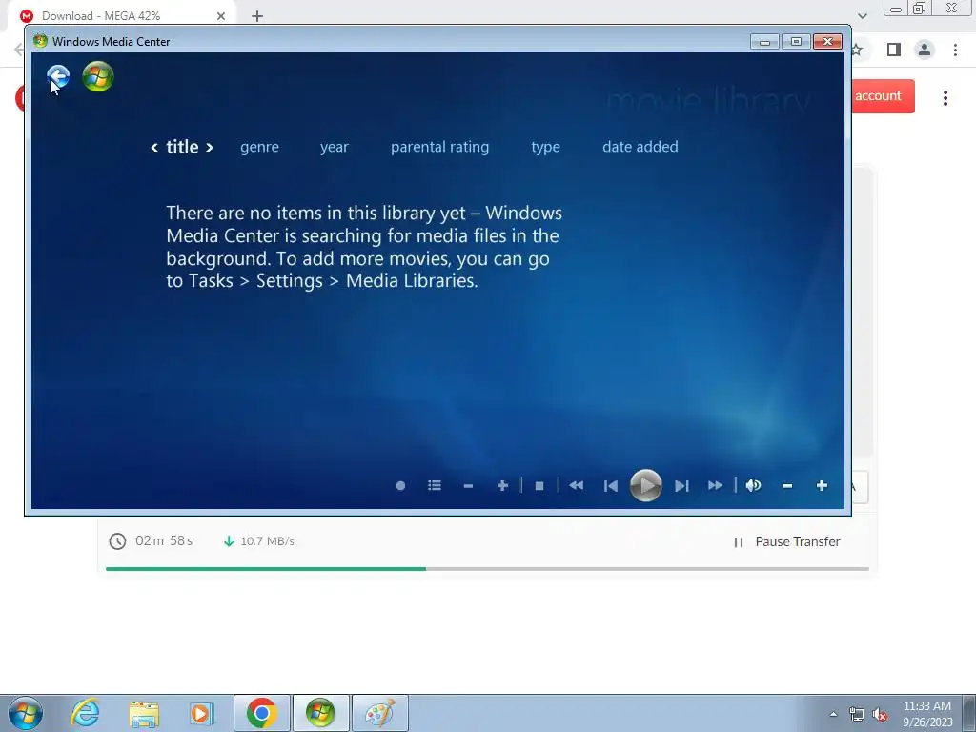
Task: Open Windows Explorer folder on taskbar
Action: [x=144, y=714]
